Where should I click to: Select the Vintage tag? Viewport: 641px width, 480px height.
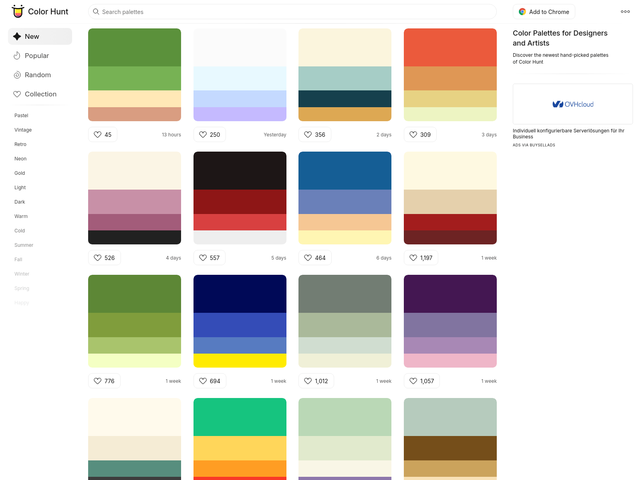coord(23,130)
